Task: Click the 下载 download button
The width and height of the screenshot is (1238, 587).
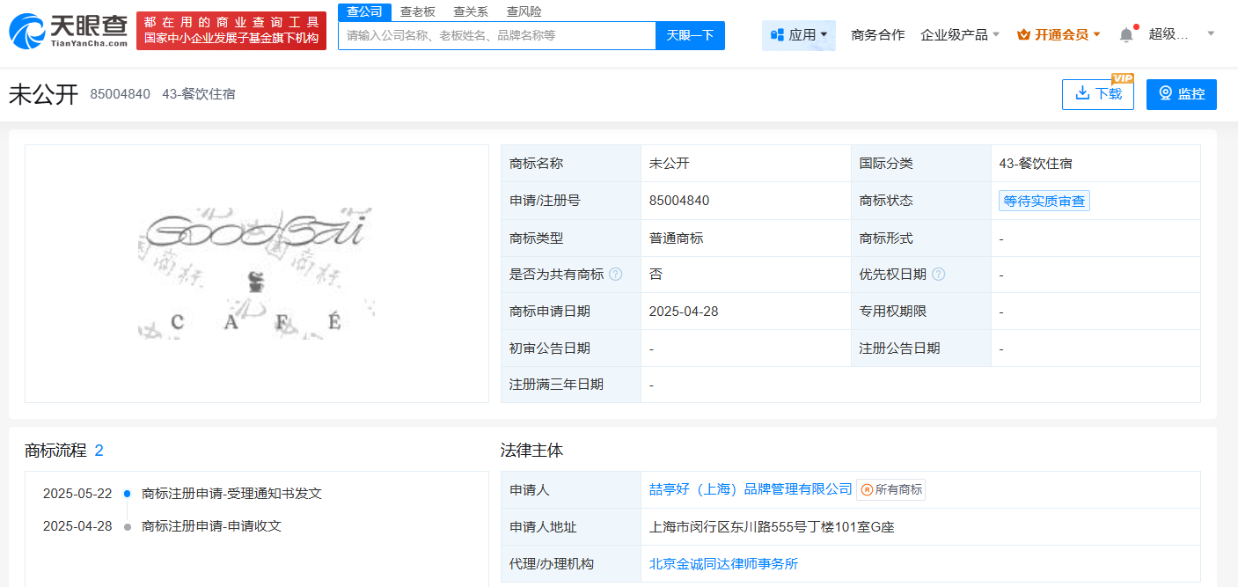Action: tap(1098, 94)
